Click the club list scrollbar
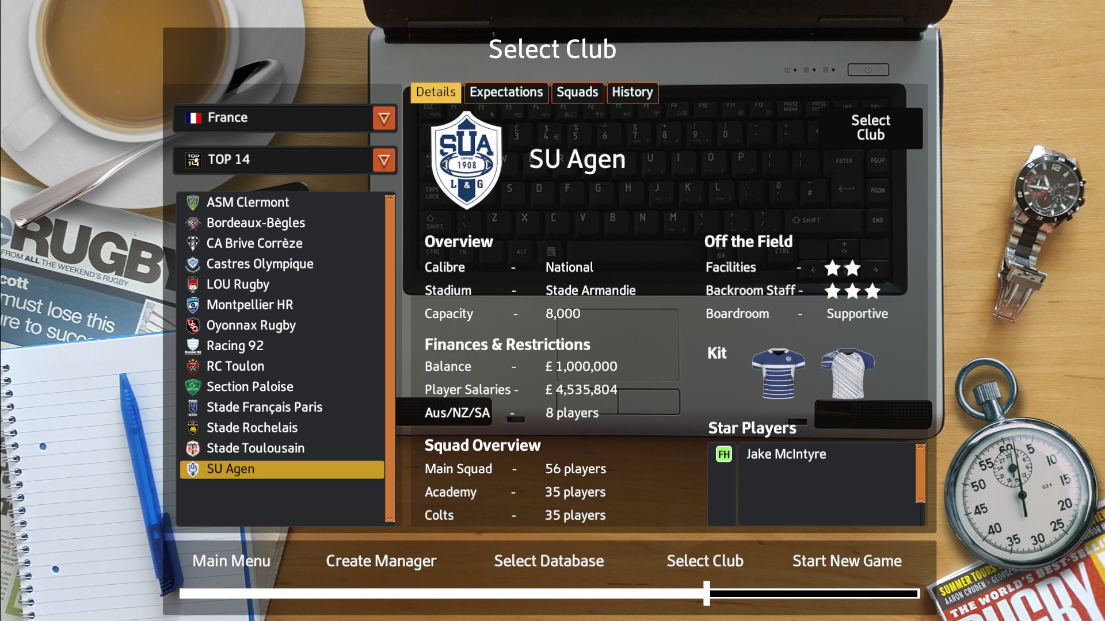1105x621 pixels. point(389,356)
